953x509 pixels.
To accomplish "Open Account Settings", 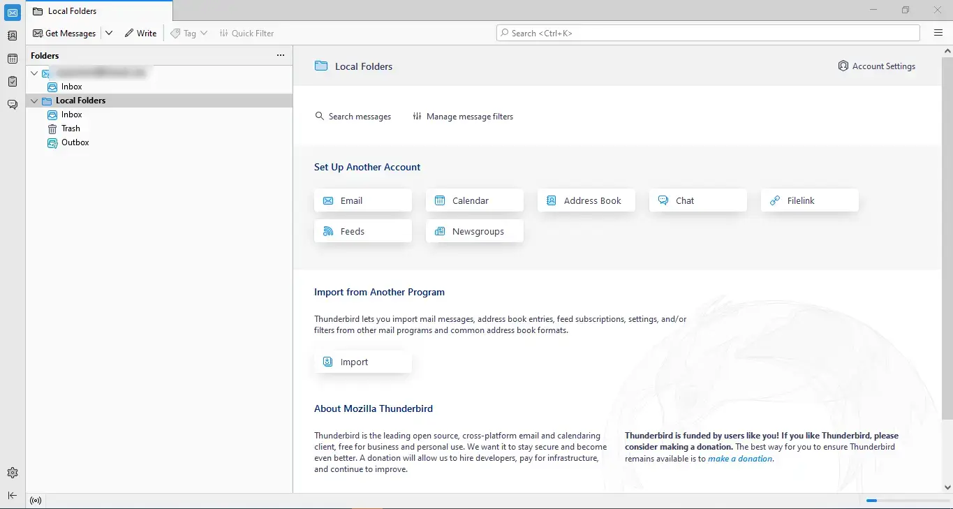I will (876, 66).
